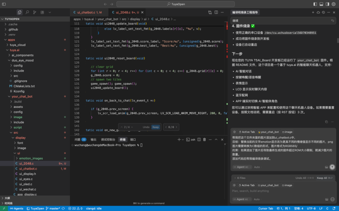Image resolution: width=339 pixels, height=211 pixels.
Task: Click master branch in status bar
Action: click(53, 208)
